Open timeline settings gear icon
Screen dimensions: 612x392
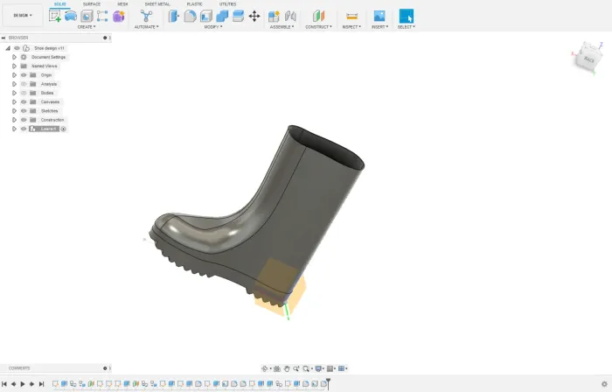pyautogui.click(x=605, y=384)
